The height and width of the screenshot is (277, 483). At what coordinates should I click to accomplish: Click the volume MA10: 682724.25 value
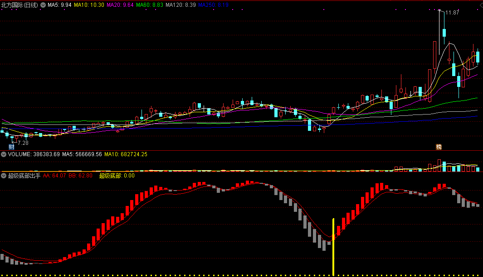[x=126, y=154]
